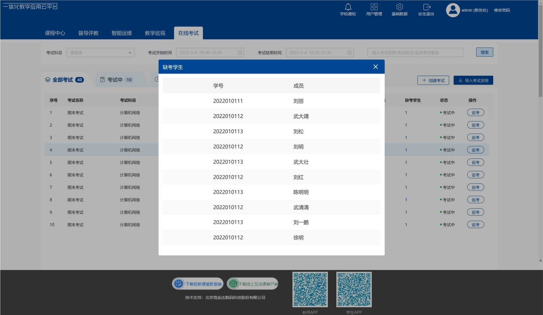This screenshot has width=543, height=315.
Task: Click 巡考 button in row 3
Action: point(475,138)
